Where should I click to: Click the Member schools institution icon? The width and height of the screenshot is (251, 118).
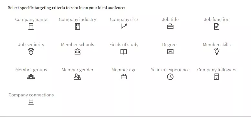click(78, 52)
